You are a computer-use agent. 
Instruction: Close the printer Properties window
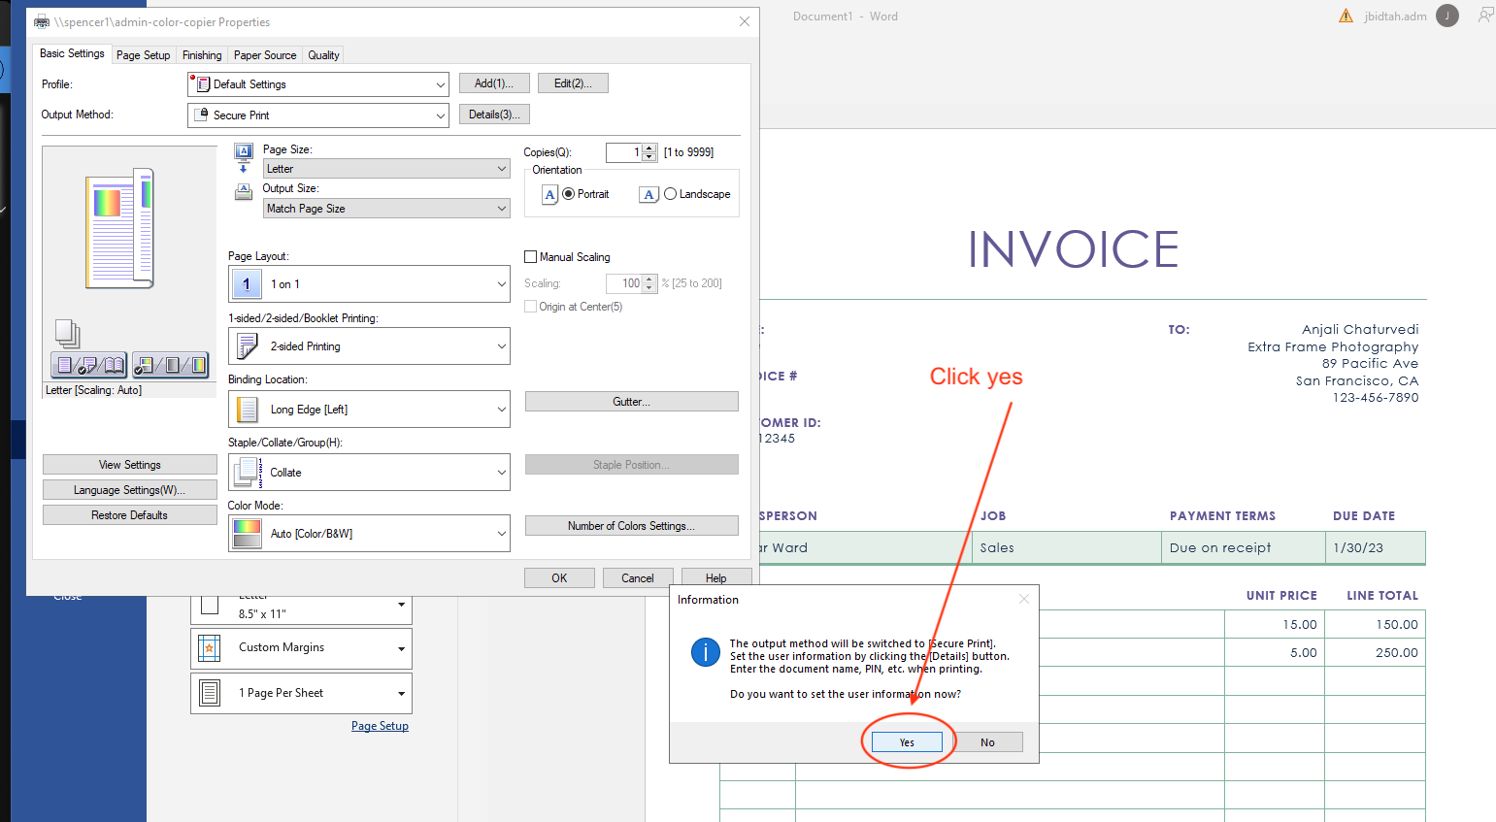pos(745,21)
